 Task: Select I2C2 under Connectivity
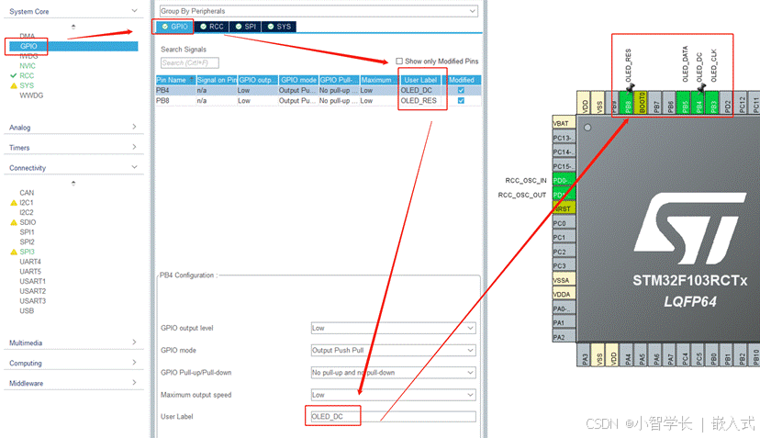(27, 212)
